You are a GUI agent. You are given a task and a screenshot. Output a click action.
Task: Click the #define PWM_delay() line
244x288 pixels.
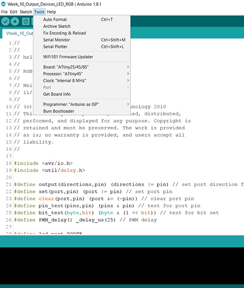click(86, 220)
